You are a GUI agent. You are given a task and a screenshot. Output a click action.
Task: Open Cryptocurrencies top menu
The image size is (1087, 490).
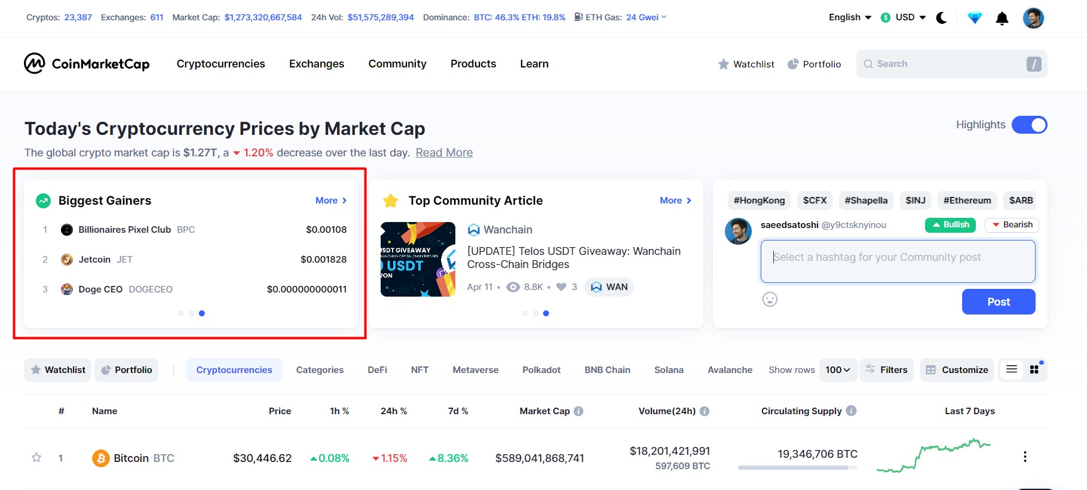[x=221, y=64]
